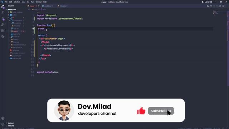
Task: Click 'made by DevMilad' paragraph text
Action: click(x=58, y=49)
